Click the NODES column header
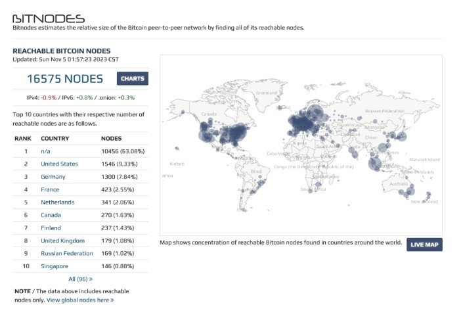Screen dimensions: 463x309 [x=112, y=138]
